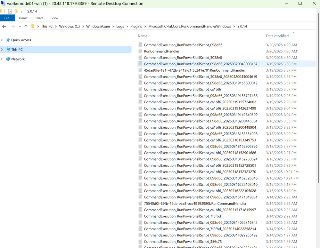Open Customize Quick Access Toolbar dropdown
The width and height of the screenshot is (320, 248).
point(22,12)
